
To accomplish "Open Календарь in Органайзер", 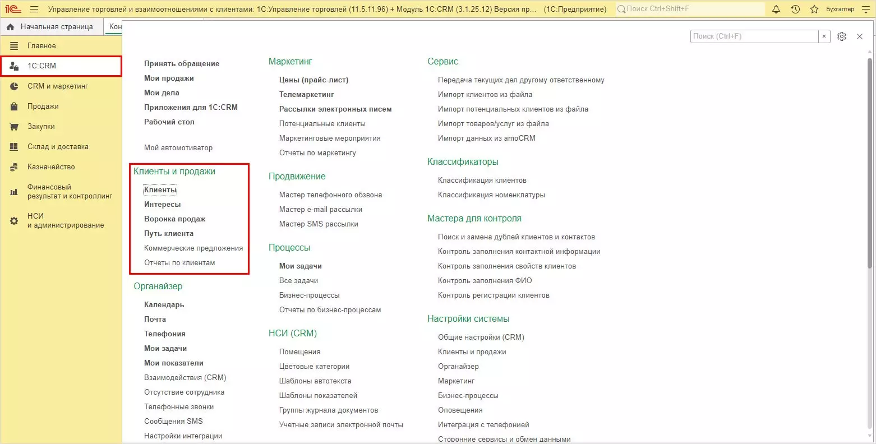I will coord(164,305).
